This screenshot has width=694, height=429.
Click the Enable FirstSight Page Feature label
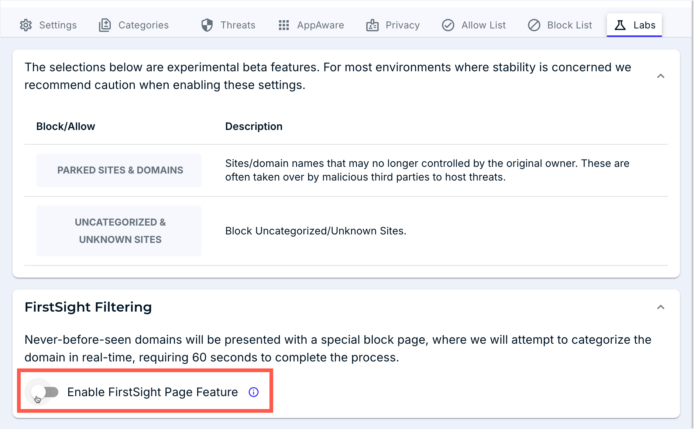click(152, 392)
